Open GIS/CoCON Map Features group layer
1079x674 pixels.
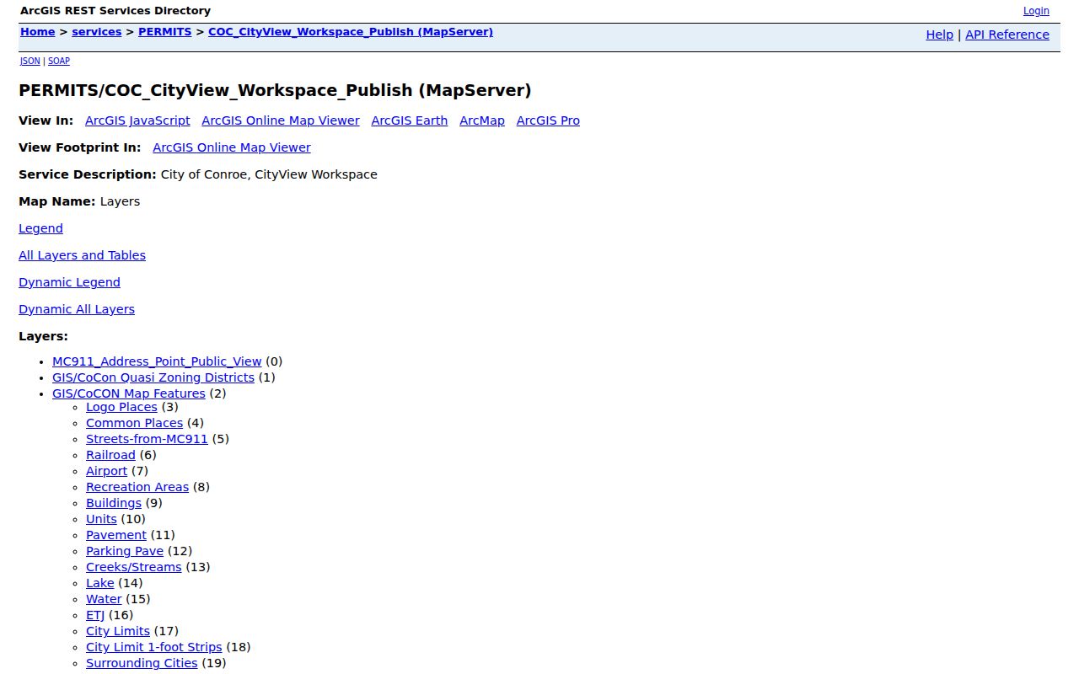129,393
